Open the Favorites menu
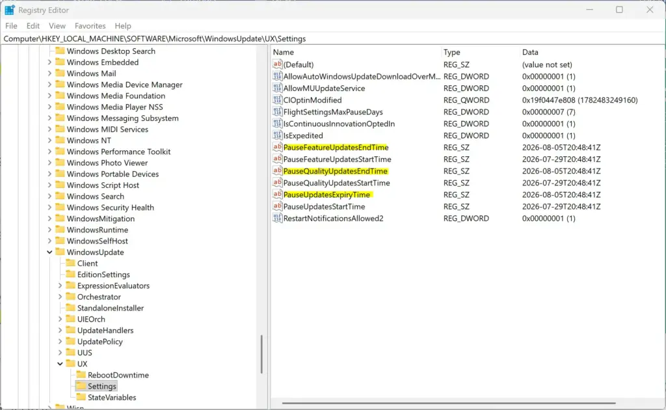Image resolution: width=666 pixels, height=410 pixels. [x=90, y=26]
